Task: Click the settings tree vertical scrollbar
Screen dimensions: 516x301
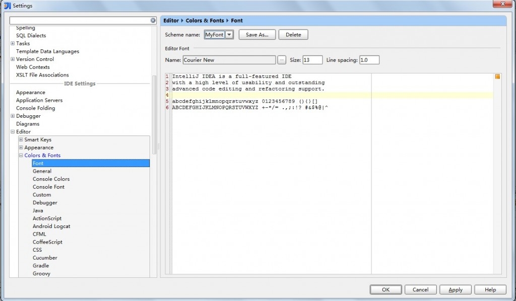Action: pos(154,115)
